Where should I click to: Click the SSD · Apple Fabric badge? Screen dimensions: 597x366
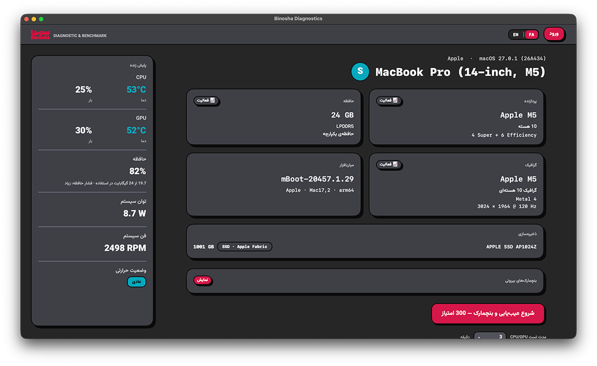[x=245, y=247]
